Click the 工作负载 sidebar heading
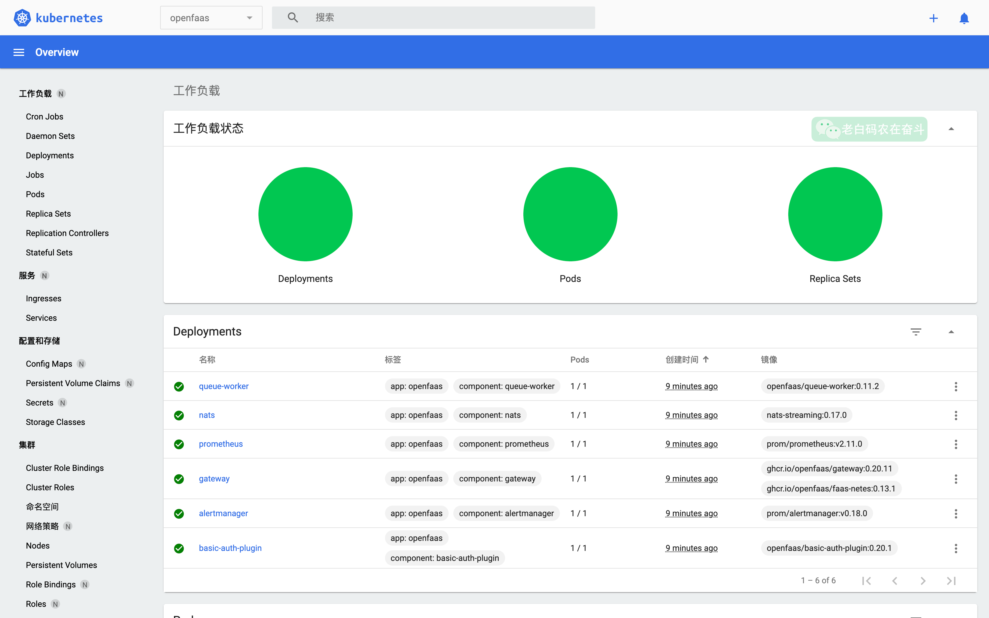This screenshot has height=618, width=989. 35,94
